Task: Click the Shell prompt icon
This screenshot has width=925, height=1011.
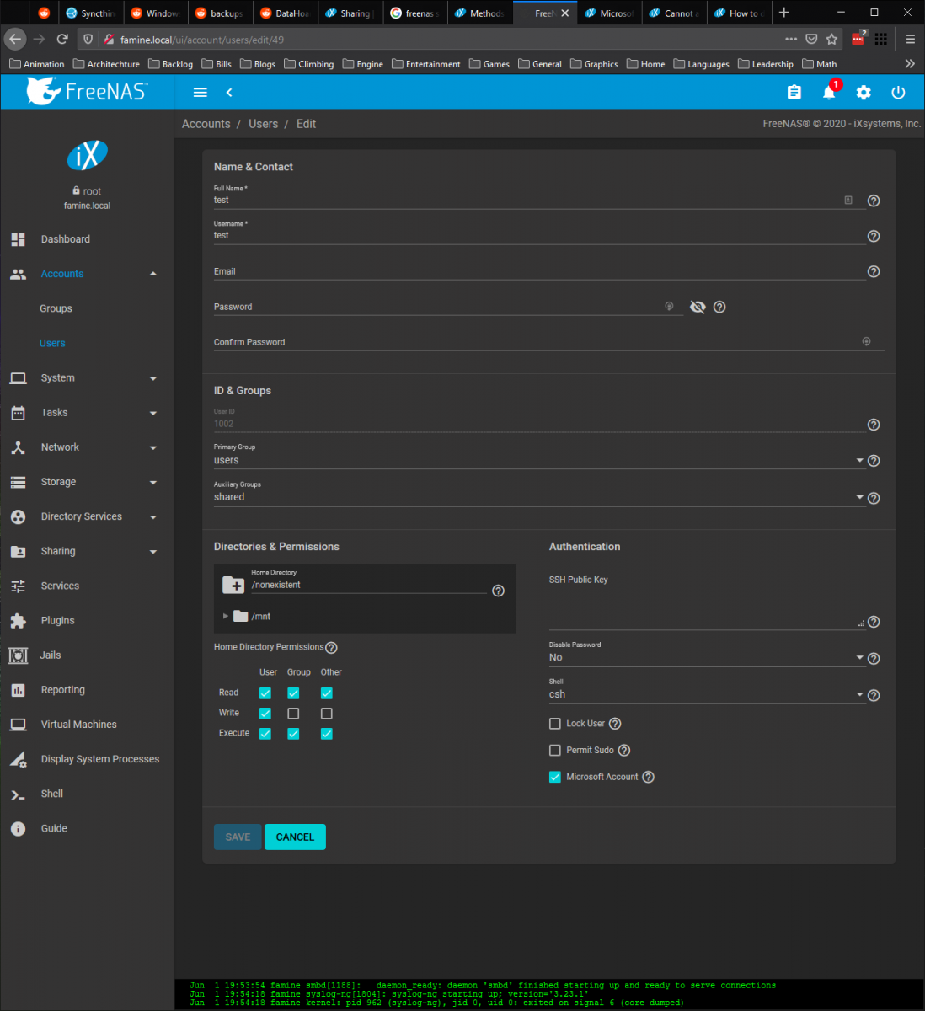Action: coord(18,794)
